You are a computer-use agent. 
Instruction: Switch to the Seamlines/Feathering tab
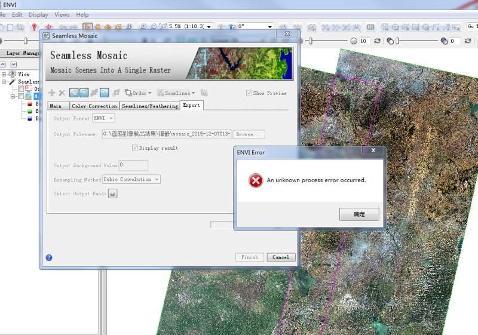(x=150, y=106)
